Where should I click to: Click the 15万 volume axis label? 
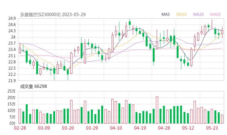pyautogui.click(x=11, y=104)
